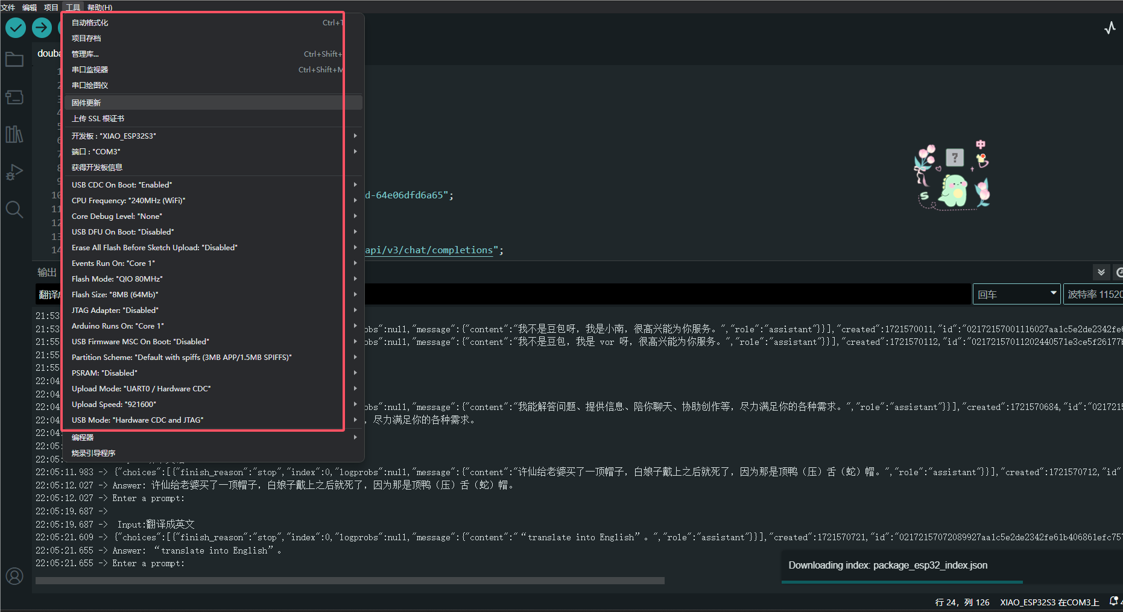Click the horizontal scrollbar in serial output
1123x612 pixels.
click(350, 581)
